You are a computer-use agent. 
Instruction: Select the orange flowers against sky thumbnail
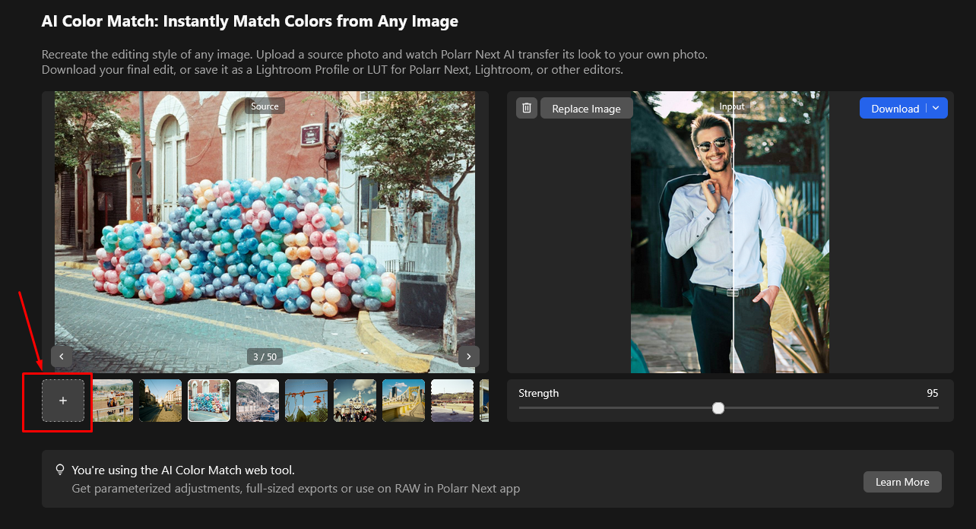pyautogui.click(x=306, y=401)
